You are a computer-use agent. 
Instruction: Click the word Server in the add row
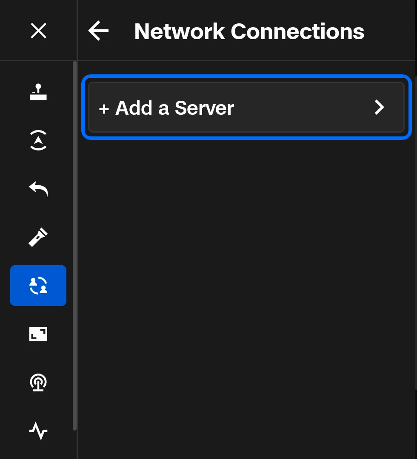[x=204, y=108]
